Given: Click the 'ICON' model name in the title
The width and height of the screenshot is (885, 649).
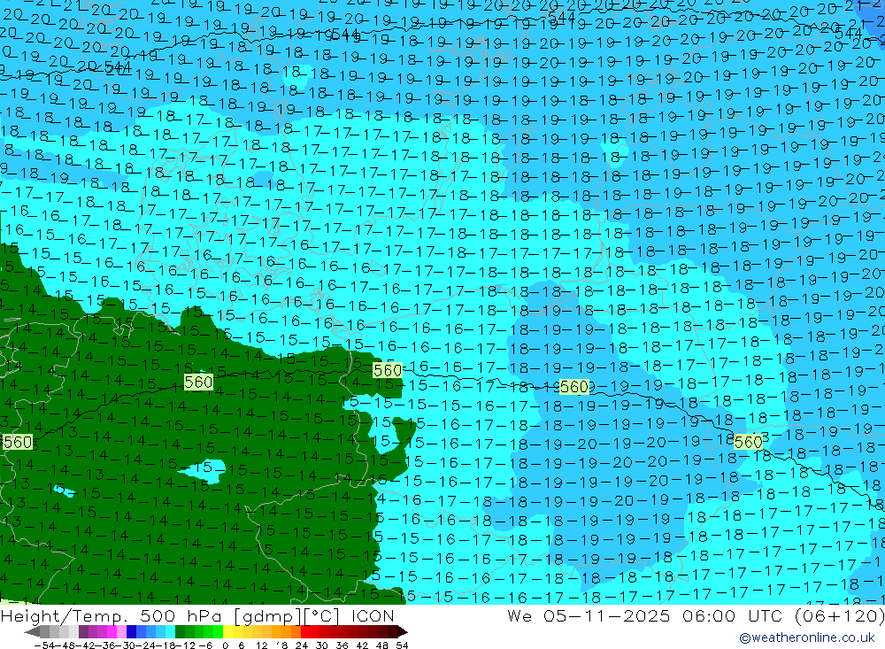Looking at the screenshot, I should pos(373,615).
